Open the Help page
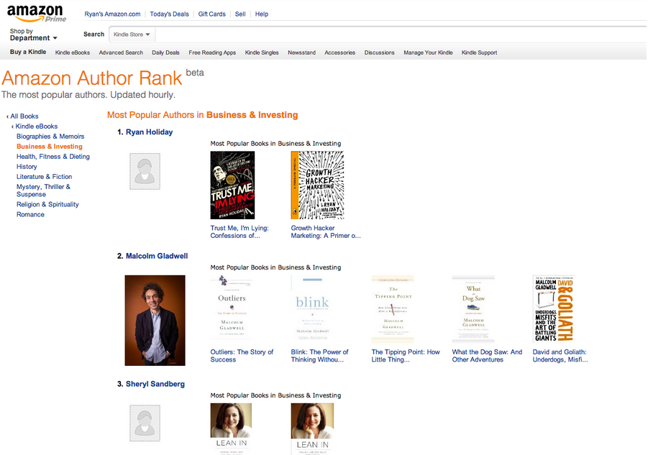Image resolution: width=648 pixels, height=455 pixels. point(262,14)
